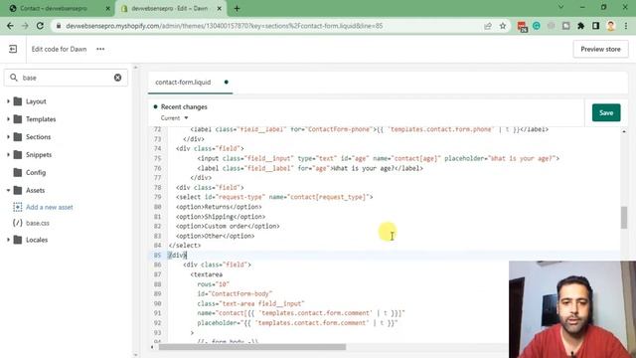Click the Edit code for Dawn title
Screen dimensions: 636x358
click(x=59, y=49)
